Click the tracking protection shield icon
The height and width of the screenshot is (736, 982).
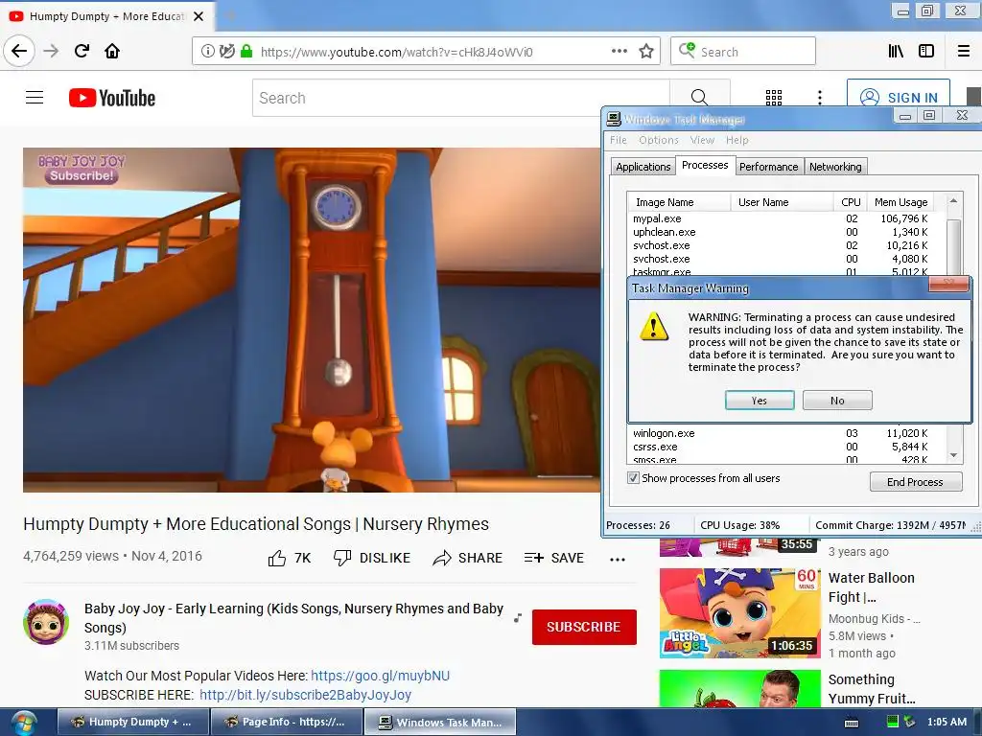[226, 52]
